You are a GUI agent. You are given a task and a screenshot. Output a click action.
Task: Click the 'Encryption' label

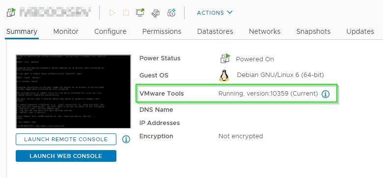(156, 136)
